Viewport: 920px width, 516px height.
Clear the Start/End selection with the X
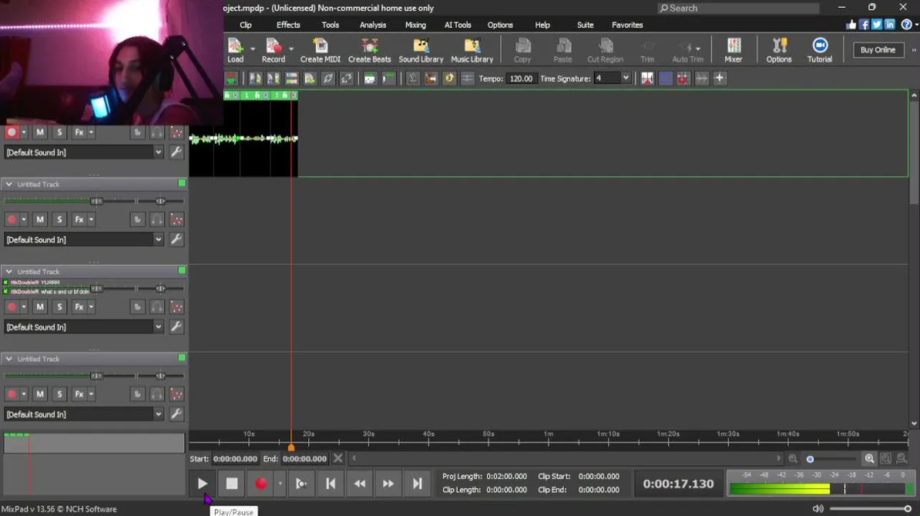(x=338, y=459)
